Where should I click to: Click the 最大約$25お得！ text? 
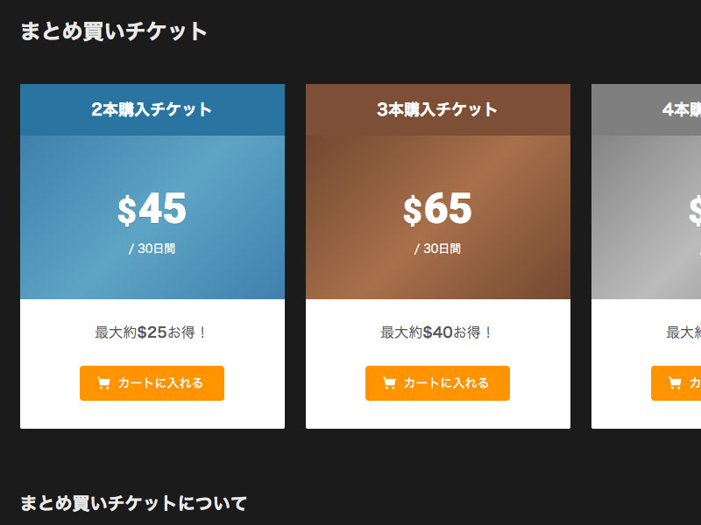tap(151, 332)
